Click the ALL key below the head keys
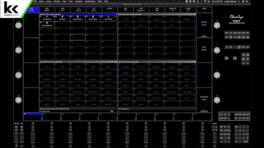264x148 pixels. coord(247,63)
